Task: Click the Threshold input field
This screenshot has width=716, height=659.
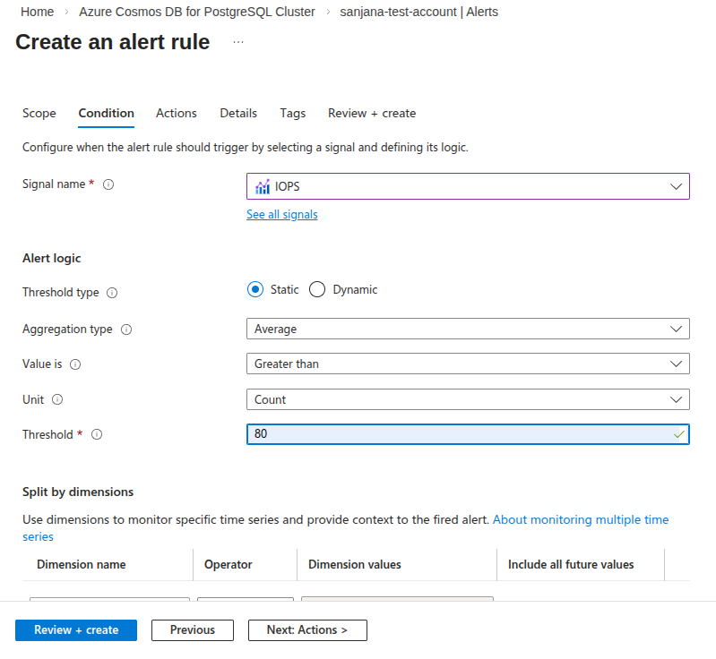Action: tap(457, 434)
